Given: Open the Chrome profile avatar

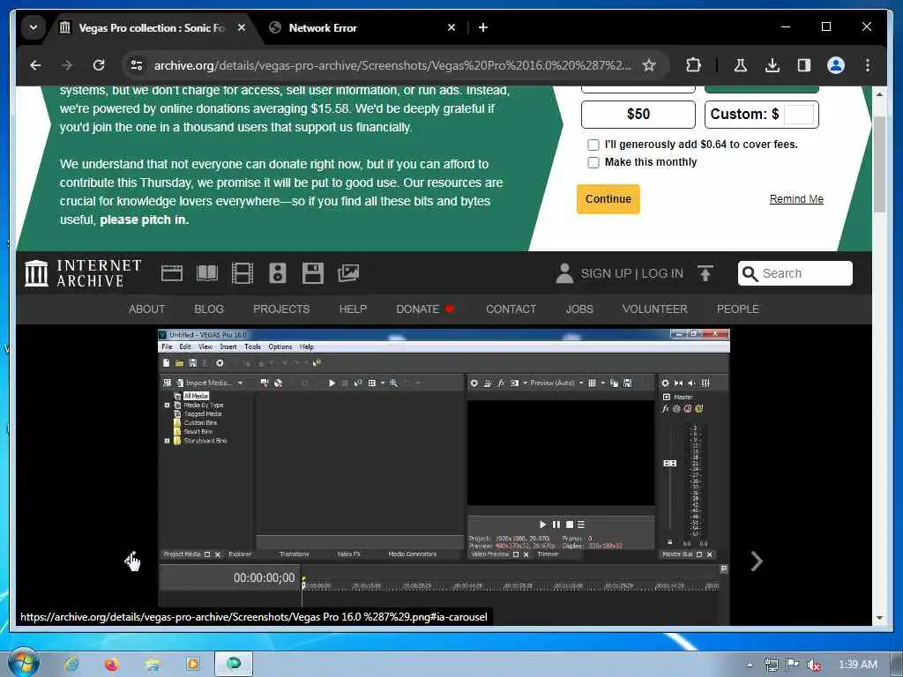Looking at the screenshot, I should 836,65.
